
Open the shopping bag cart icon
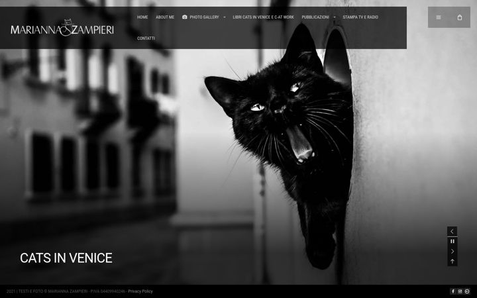(459, 17)
